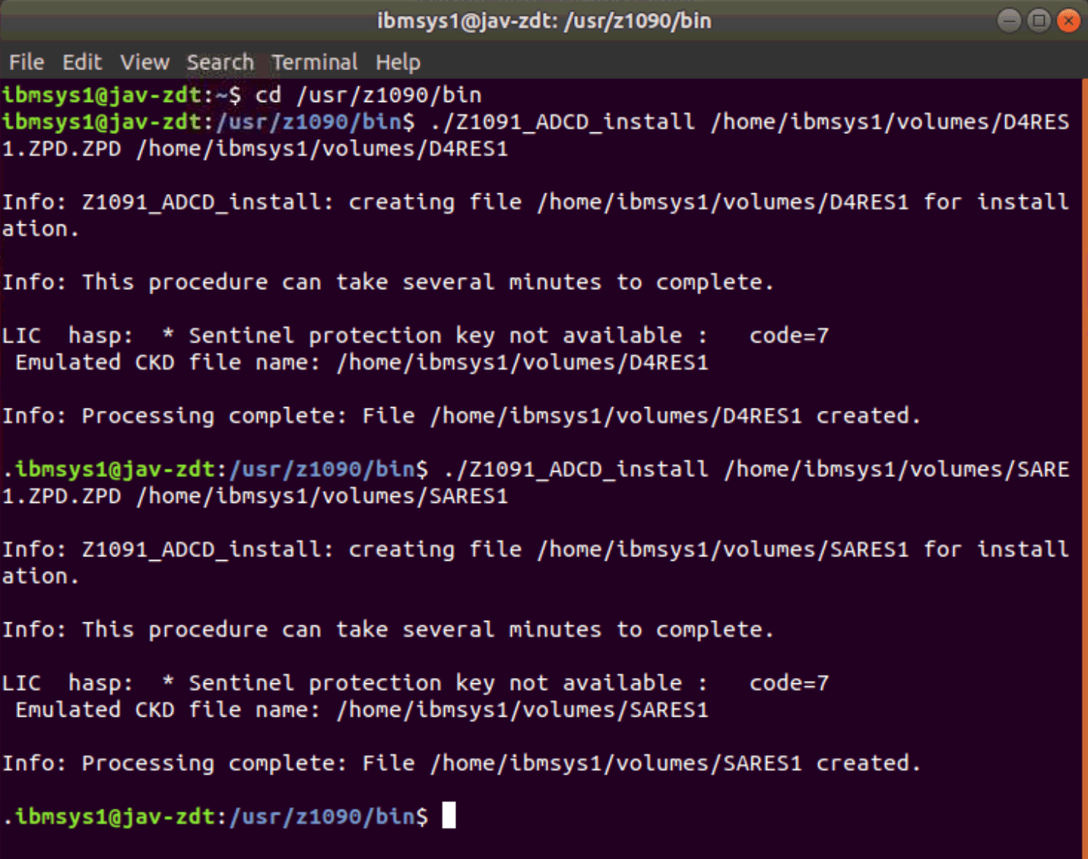Minimize the terminal window
Viewport: 1088px width, 859px height.
[1009, 21]
